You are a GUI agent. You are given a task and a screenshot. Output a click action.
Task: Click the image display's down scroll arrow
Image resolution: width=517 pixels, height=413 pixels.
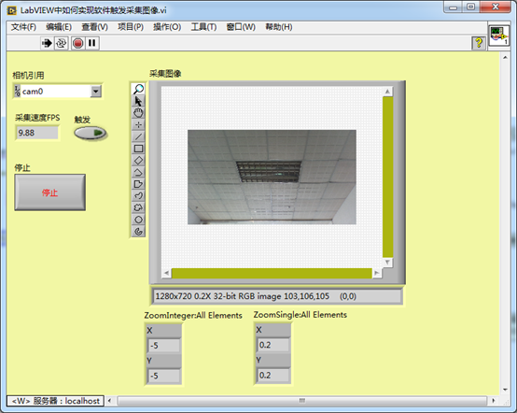pyautogui.click(x=388, y=263)
